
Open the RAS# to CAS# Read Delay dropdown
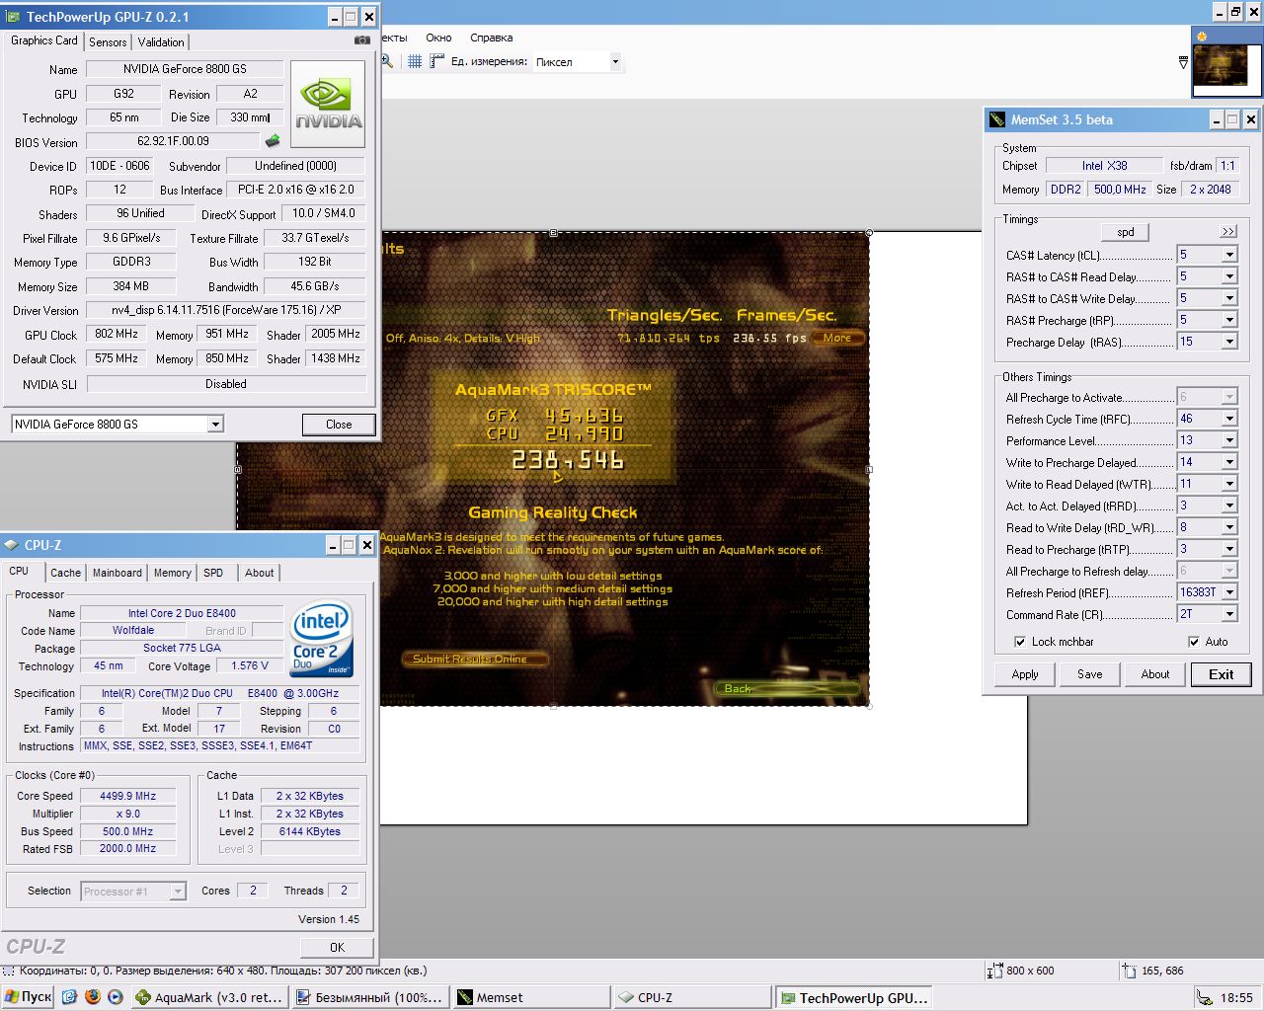1229,276
